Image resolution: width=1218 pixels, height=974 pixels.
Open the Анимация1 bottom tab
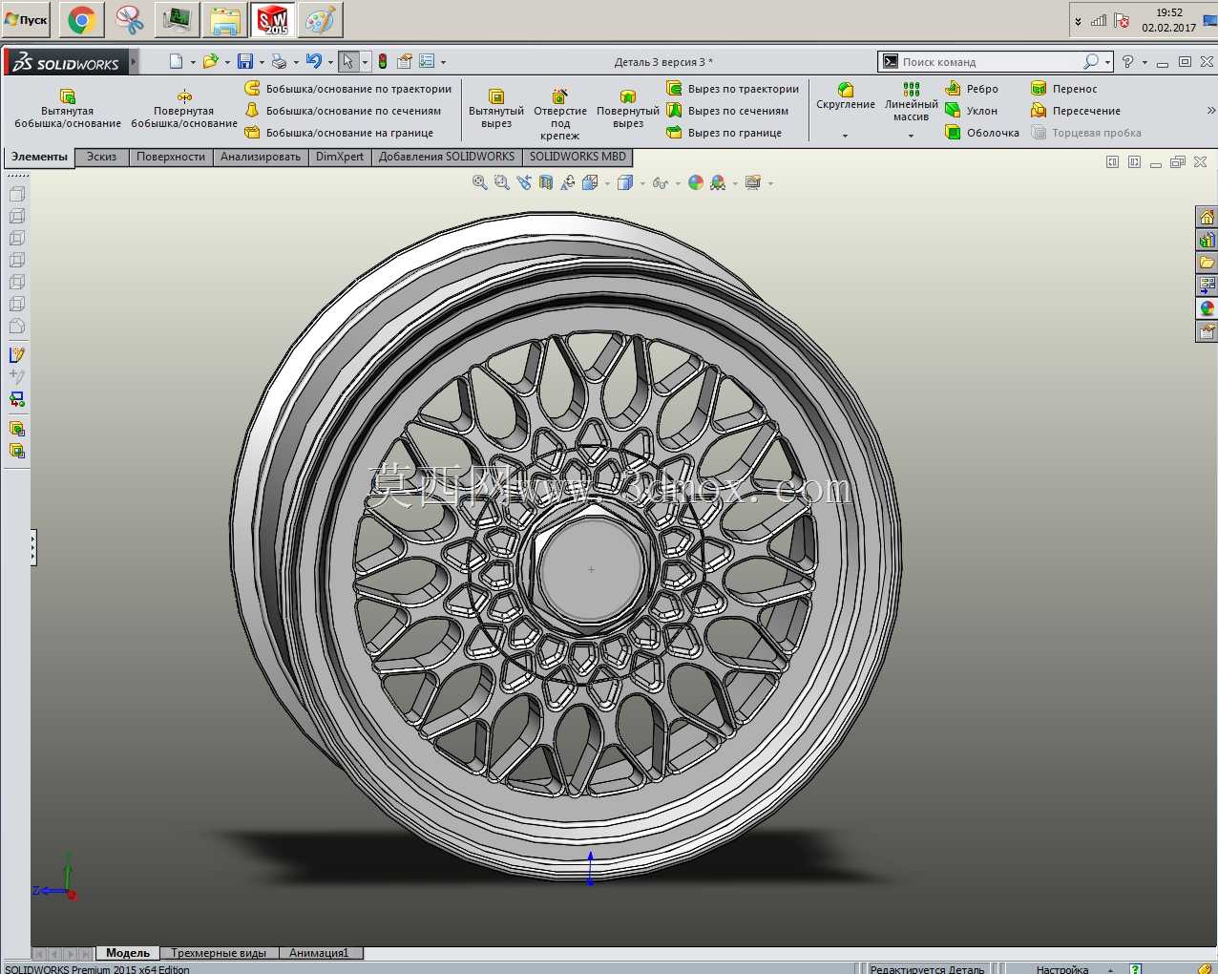tap(320, 953)
